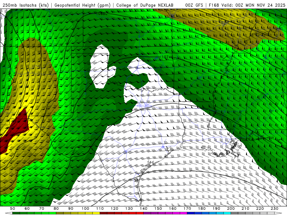Click the color scale value 50
The width and height of the screenshot is (287, 215).
13,209
